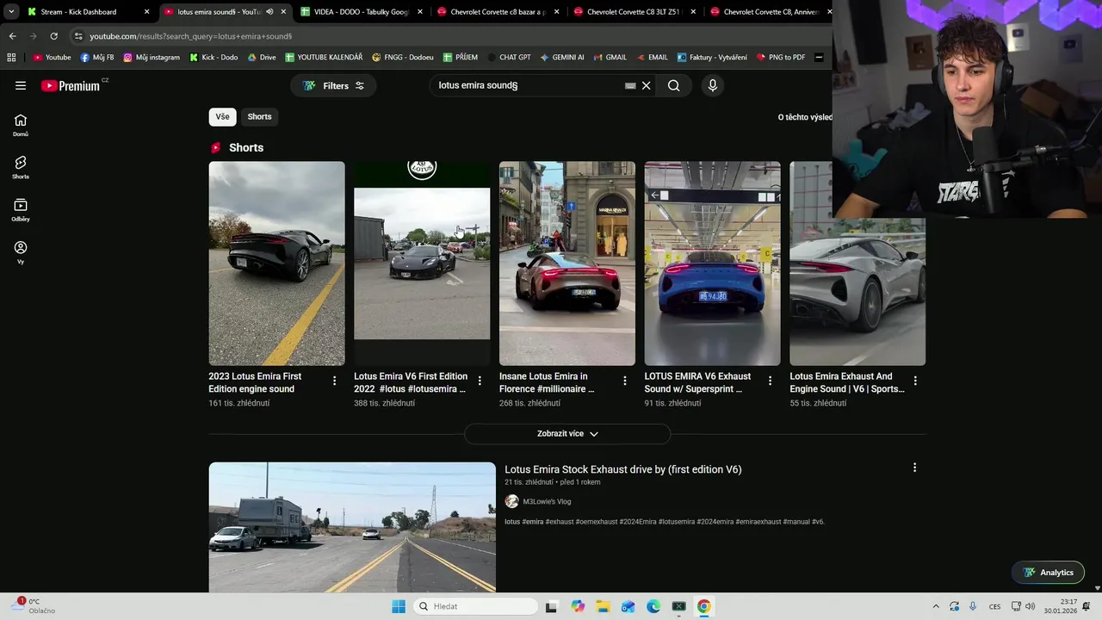Open short 'Lotus Emira V6 First Edition 2022'
Screen dimensions: 1102x620
click(x=422, y=263)
